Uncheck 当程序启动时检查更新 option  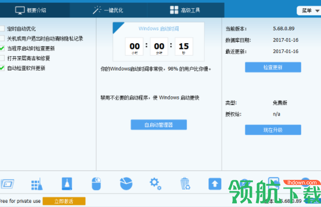2,48
